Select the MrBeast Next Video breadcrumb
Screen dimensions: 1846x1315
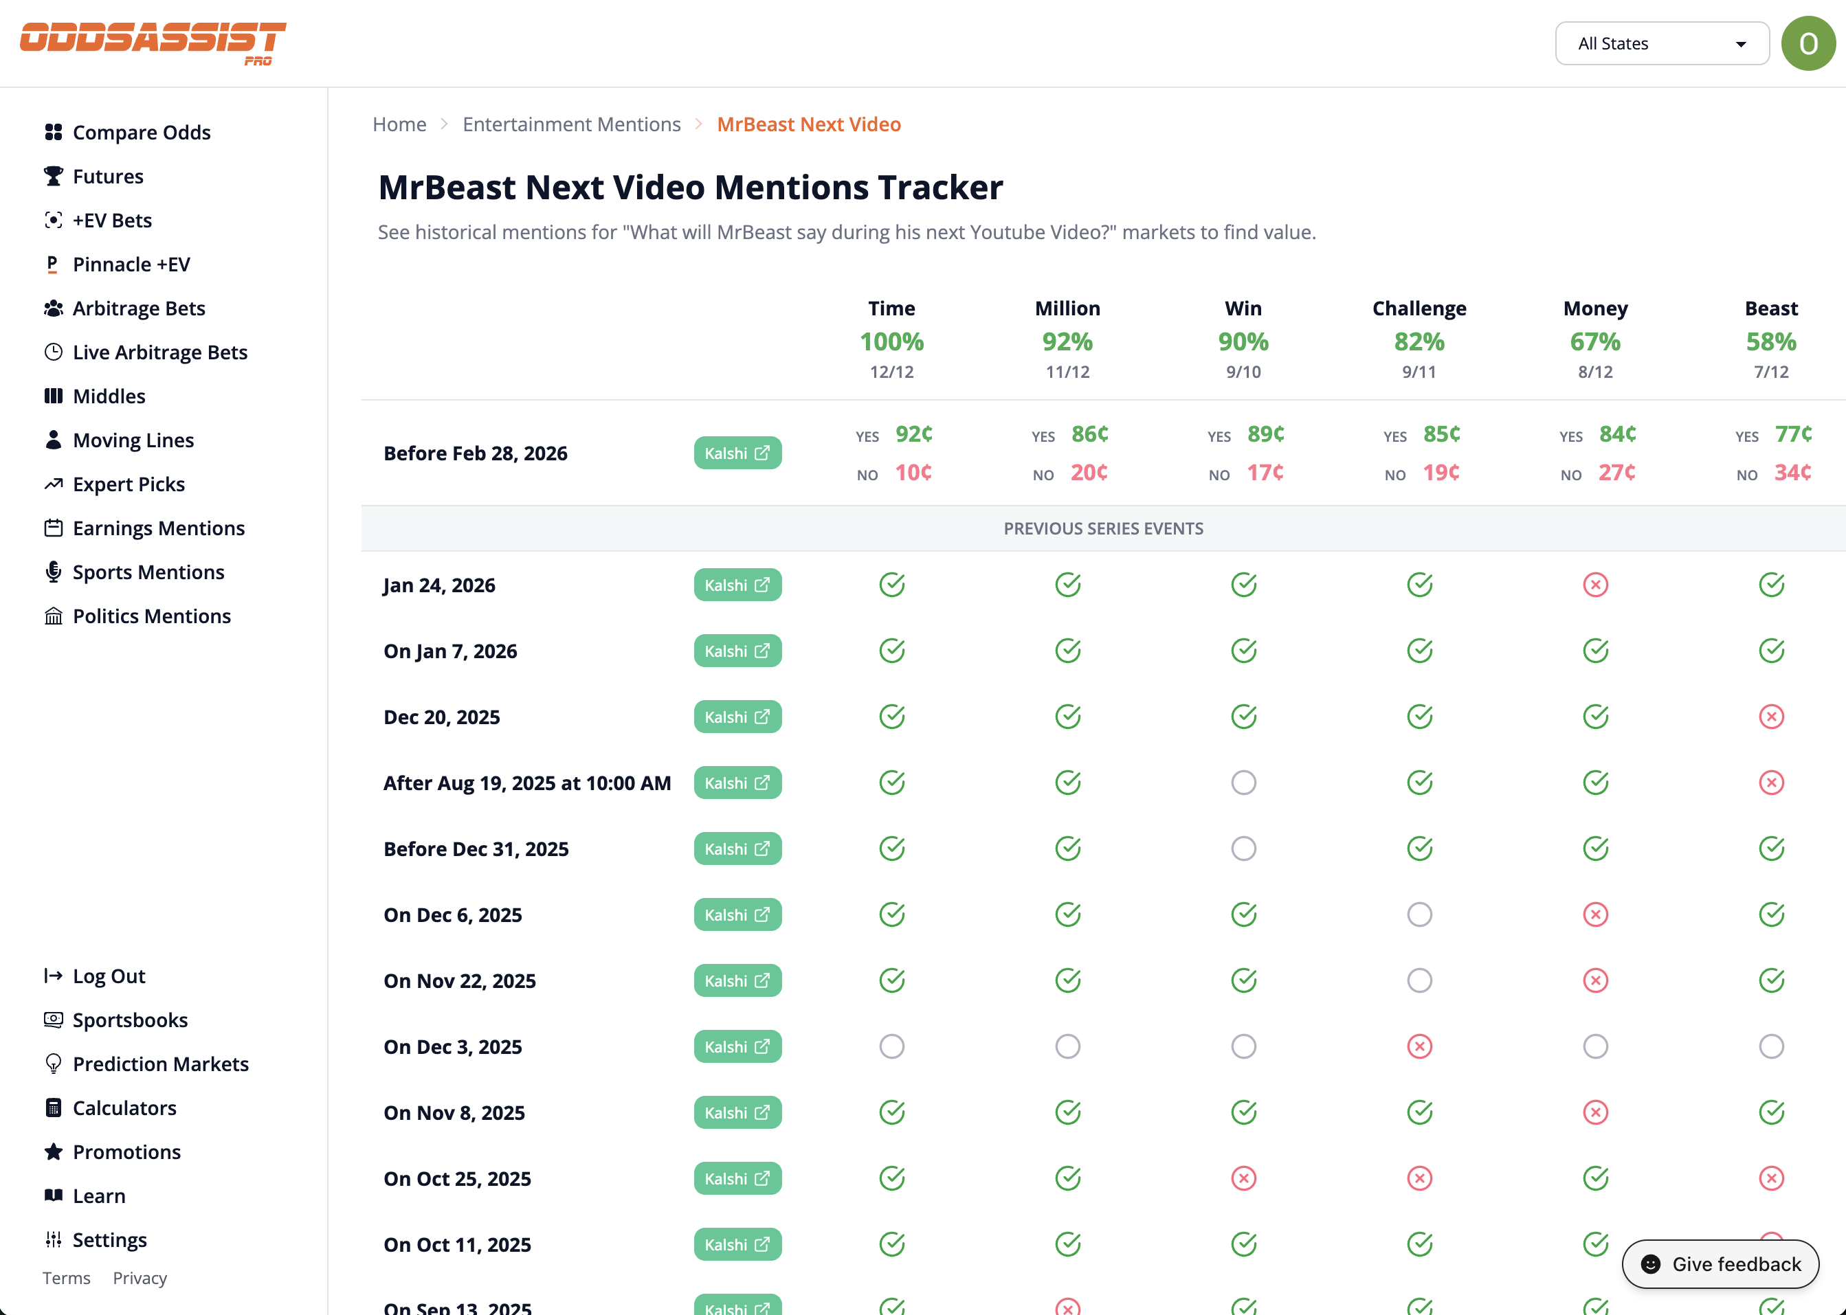(x=808, y=124)
